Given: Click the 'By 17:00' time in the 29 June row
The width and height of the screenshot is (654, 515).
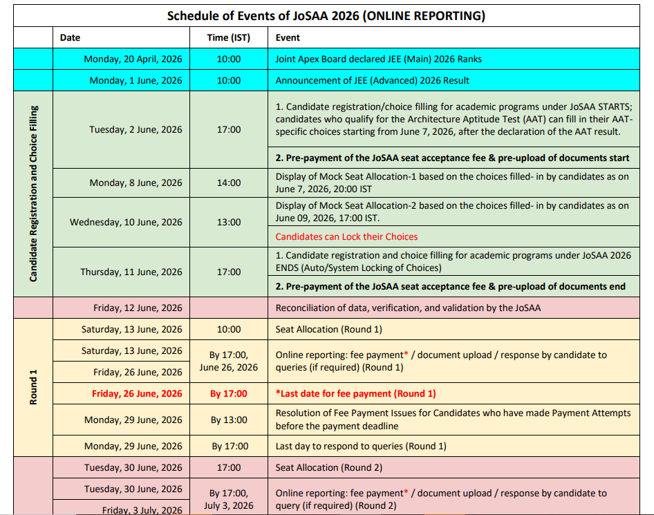Looking at the screenshot, I should coord(230,446).
